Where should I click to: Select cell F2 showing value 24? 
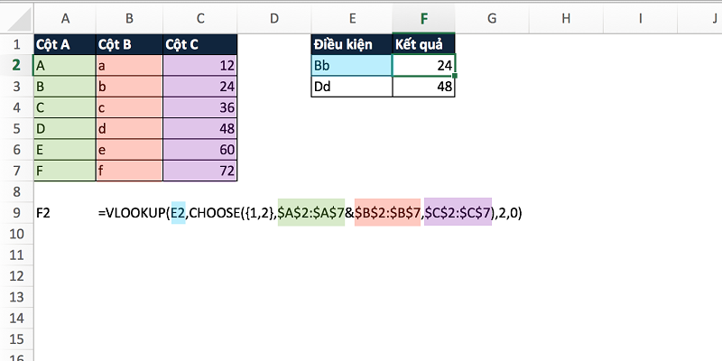click(x=424, y=65)
